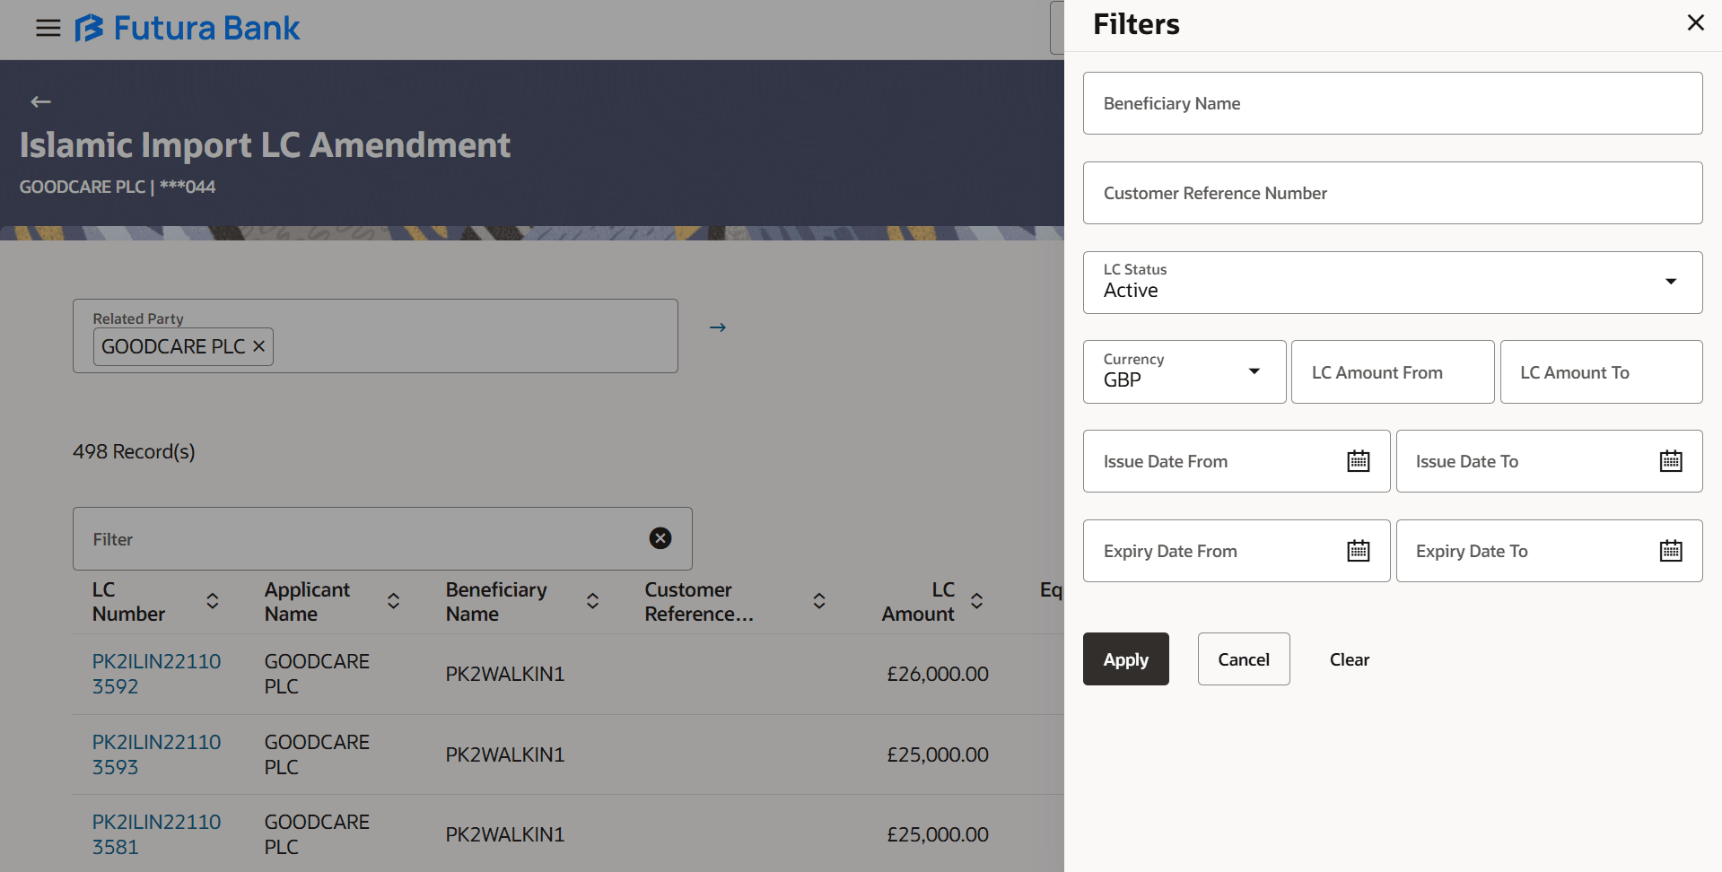Screen dimensions: 1722x872
Task: Open the hamburger navigation menu
Action: click(x=48, y=28)
